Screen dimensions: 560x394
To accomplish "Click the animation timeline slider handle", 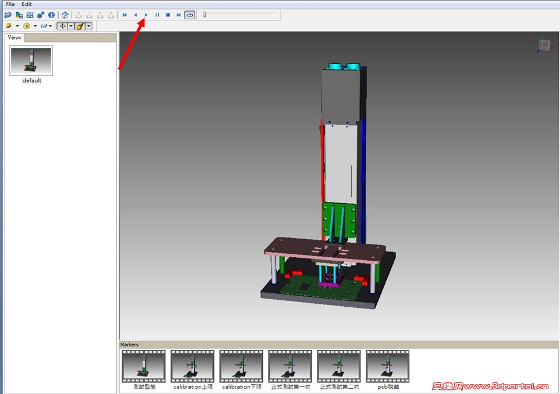I will click(x=205, y=15).
